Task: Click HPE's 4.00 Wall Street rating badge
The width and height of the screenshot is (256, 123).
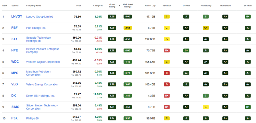Action: pos(128,50)
